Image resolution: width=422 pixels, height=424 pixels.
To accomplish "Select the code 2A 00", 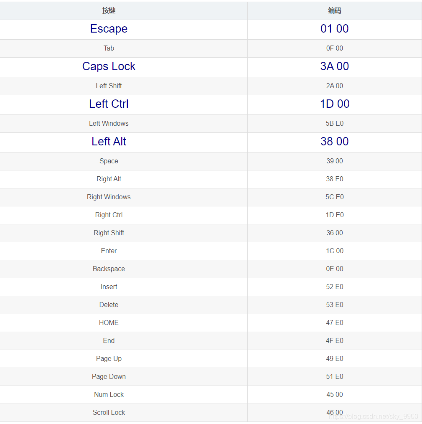I will 335,86.
